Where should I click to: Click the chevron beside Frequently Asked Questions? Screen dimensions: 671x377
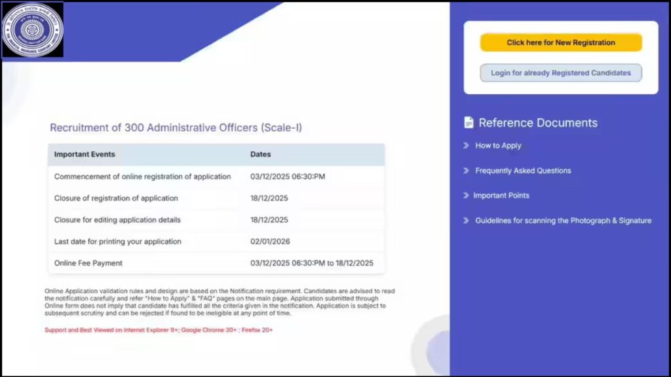point(466,171)
